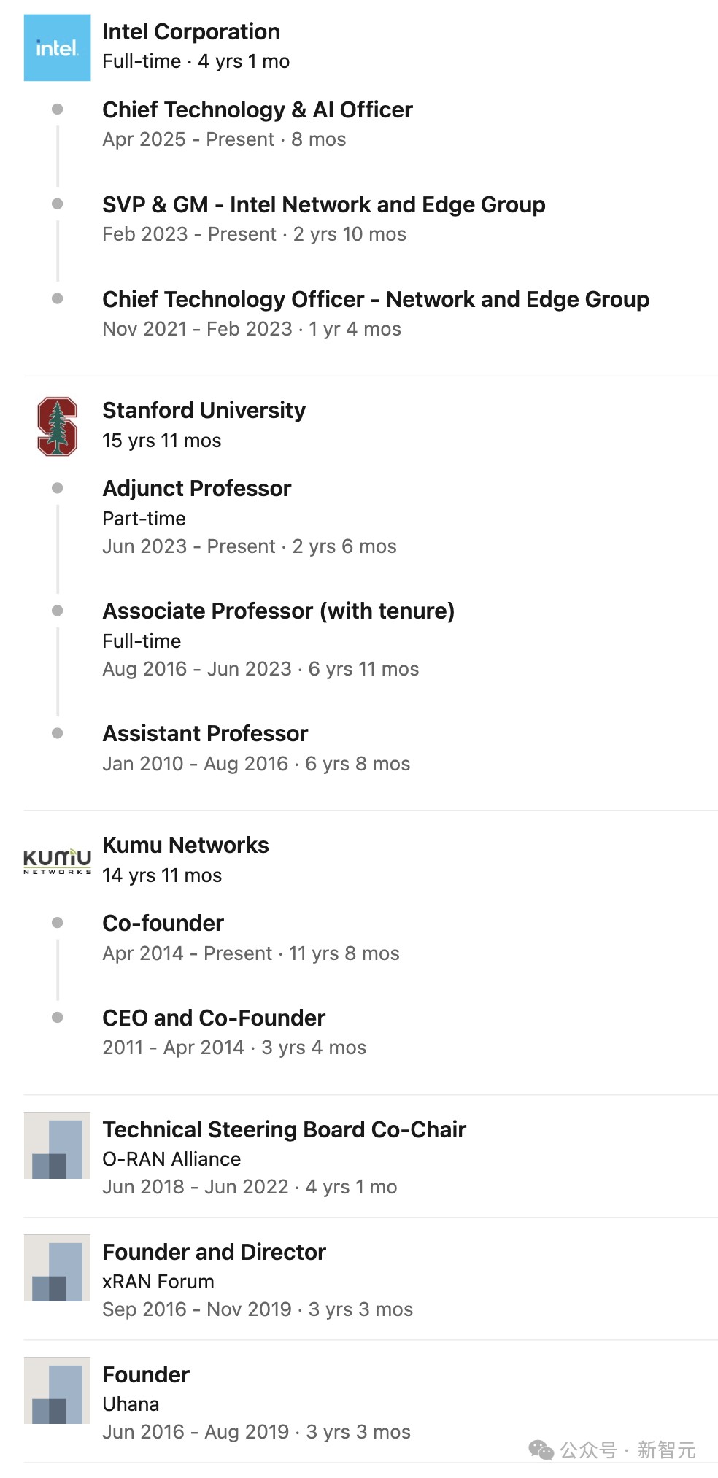Click the Founder title at Uhana

click(x=146, y=1375)
